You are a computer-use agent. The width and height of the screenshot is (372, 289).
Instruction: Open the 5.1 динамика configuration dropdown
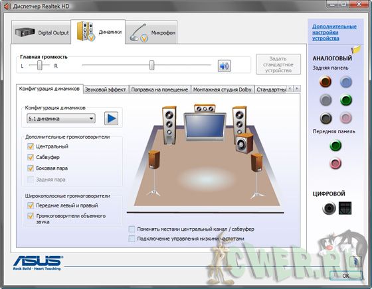point(61,119)
